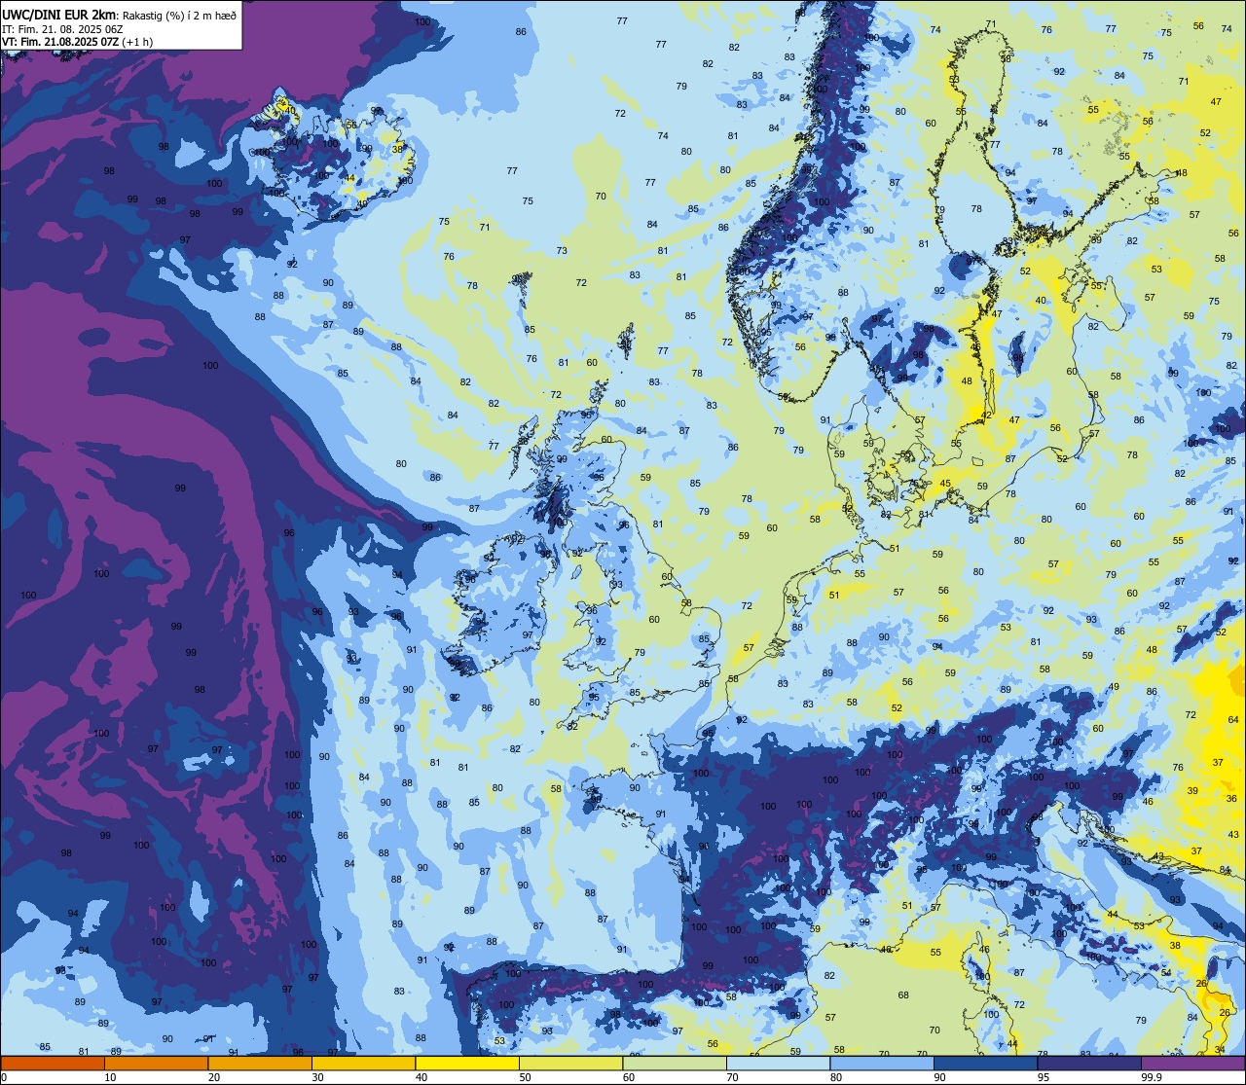Click the "10" label on the color scale
This screenshot has height=1085, width=1246.
pyautogui.click(x=110, y=1077)
